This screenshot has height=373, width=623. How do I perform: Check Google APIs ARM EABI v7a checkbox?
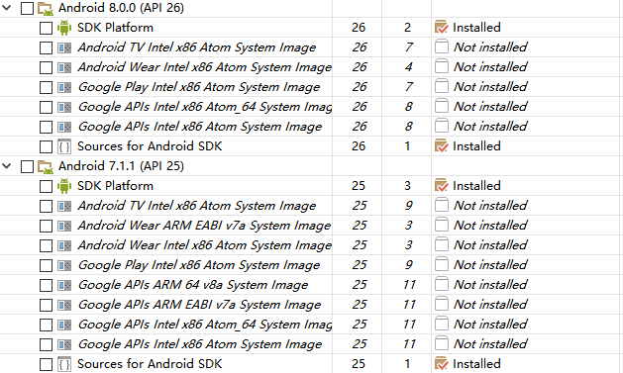coord(47,305)
